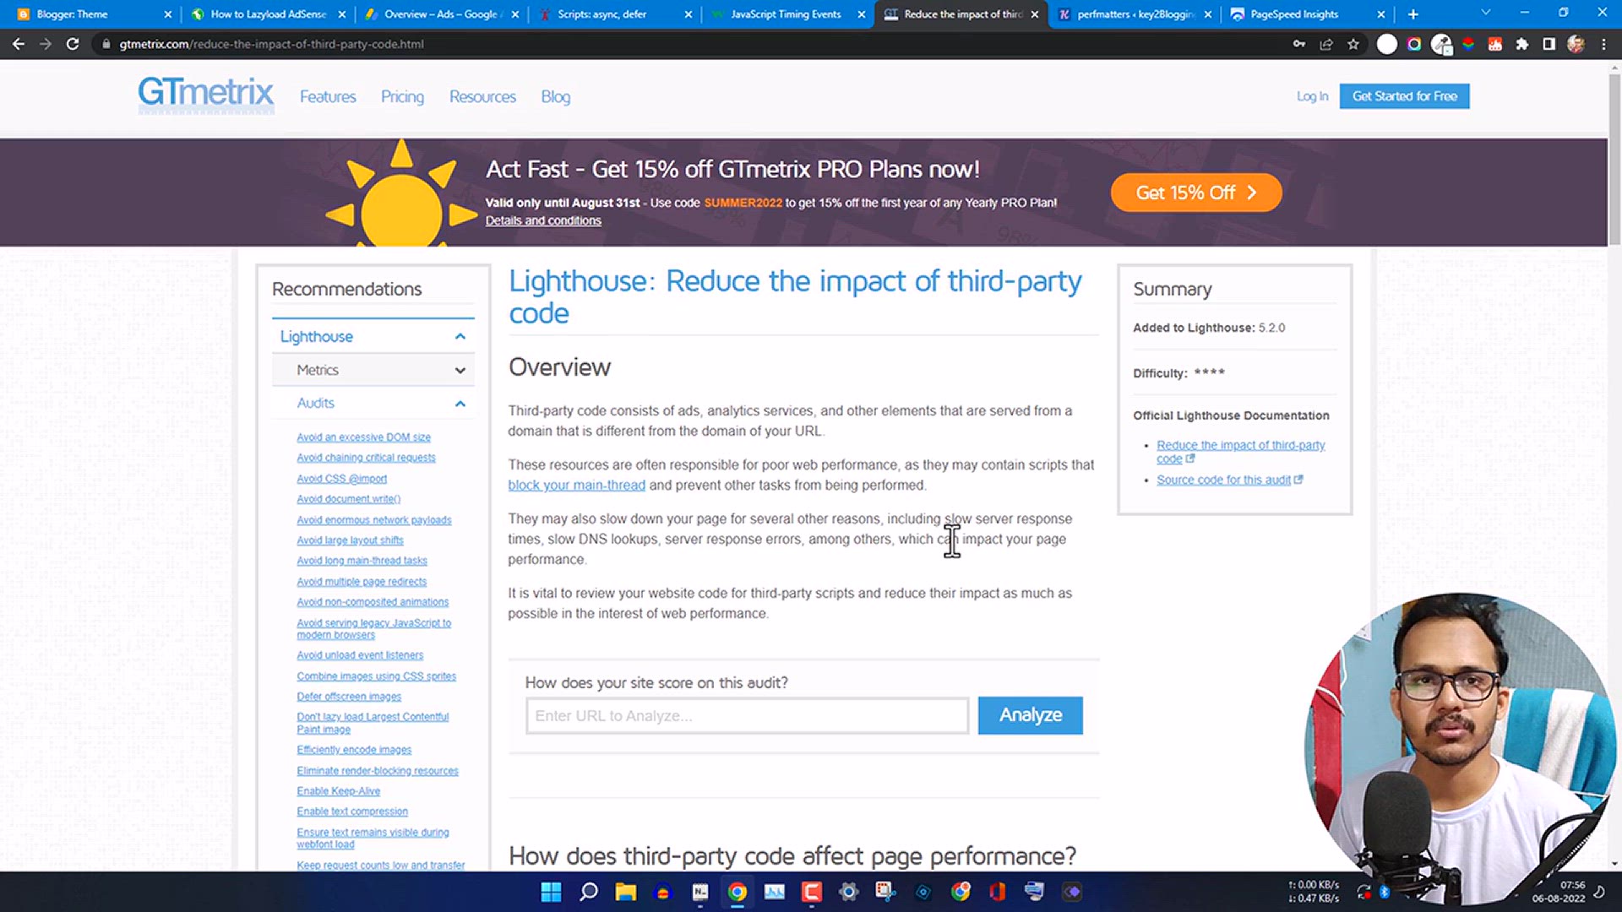The height and width of the screenshot is (912, 1622).
Task: Open the rainbow color ring extension
Action: pos(1414,44)
